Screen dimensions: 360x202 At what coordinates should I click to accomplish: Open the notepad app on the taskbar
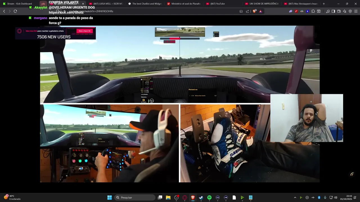pyautogui.click(x=251, y=198)
